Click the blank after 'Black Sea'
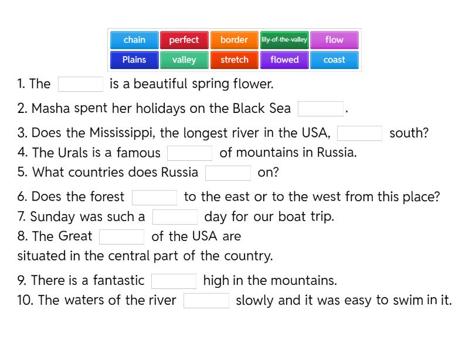Screen dimensions: 469x351 coord(321,109)
